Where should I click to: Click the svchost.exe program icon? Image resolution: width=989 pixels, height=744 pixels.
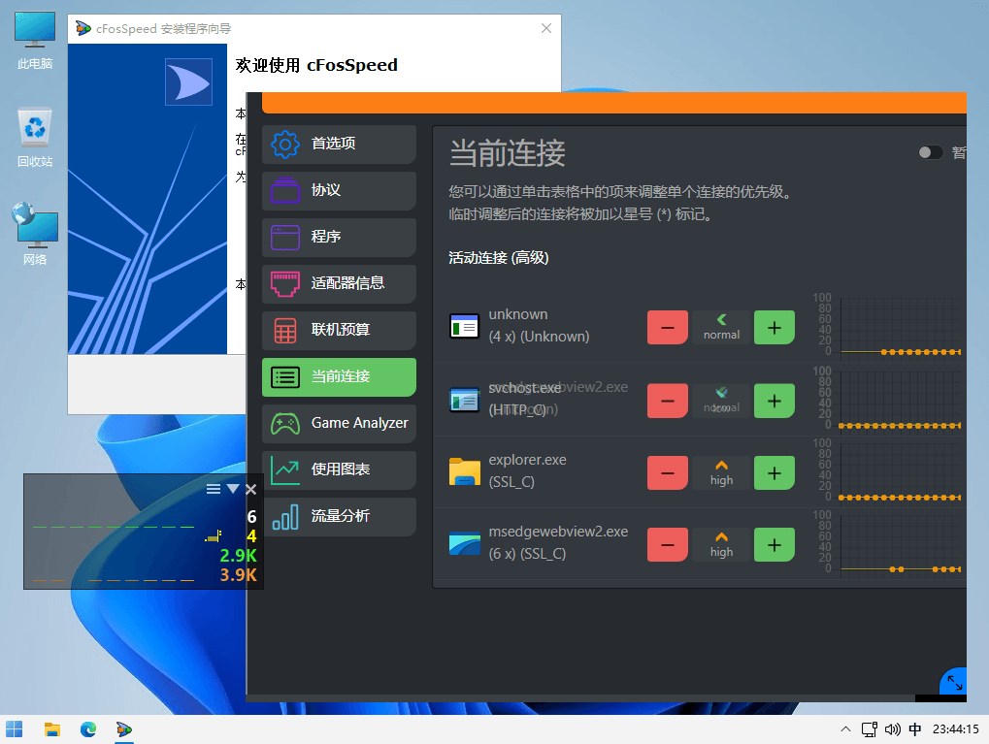point(464,400)
